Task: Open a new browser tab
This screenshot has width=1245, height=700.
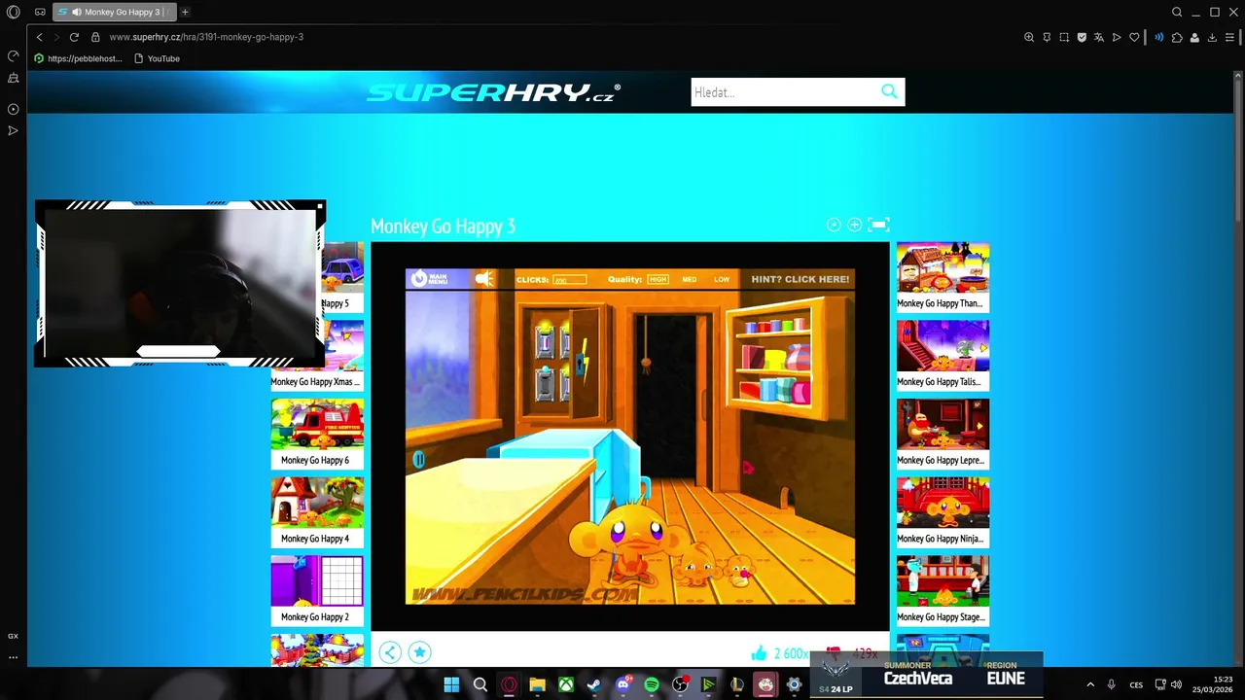Action: [185, 12]
